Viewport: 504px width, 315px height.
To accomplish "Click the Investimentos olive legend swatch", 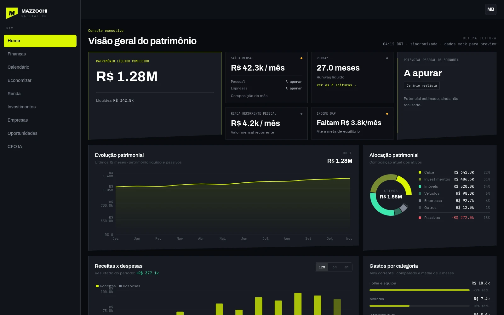I will [x=420, y=179].
